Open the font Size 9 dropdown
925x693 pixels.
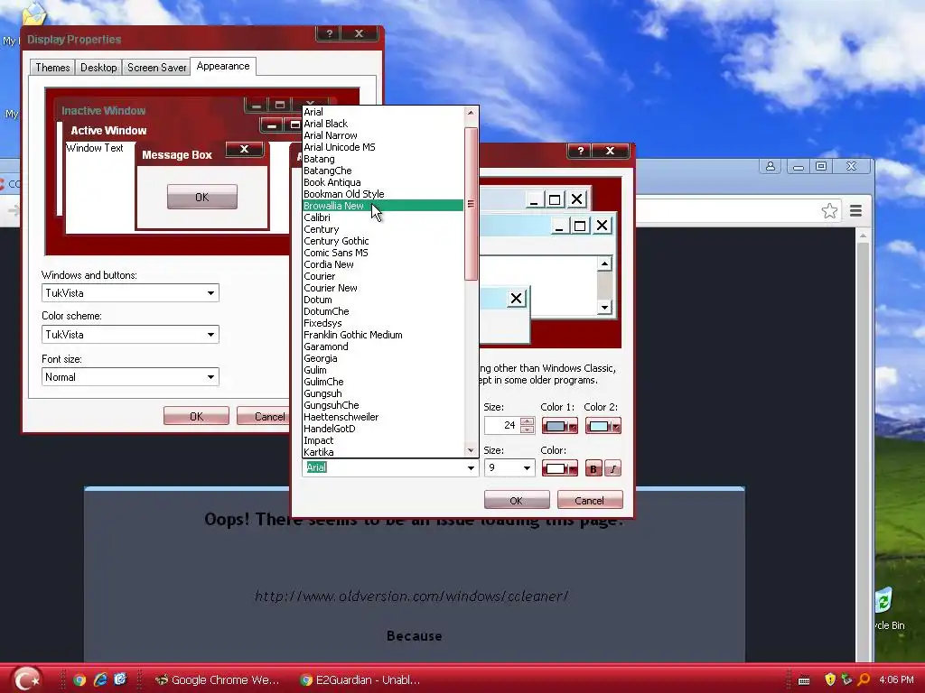(527, 468)
